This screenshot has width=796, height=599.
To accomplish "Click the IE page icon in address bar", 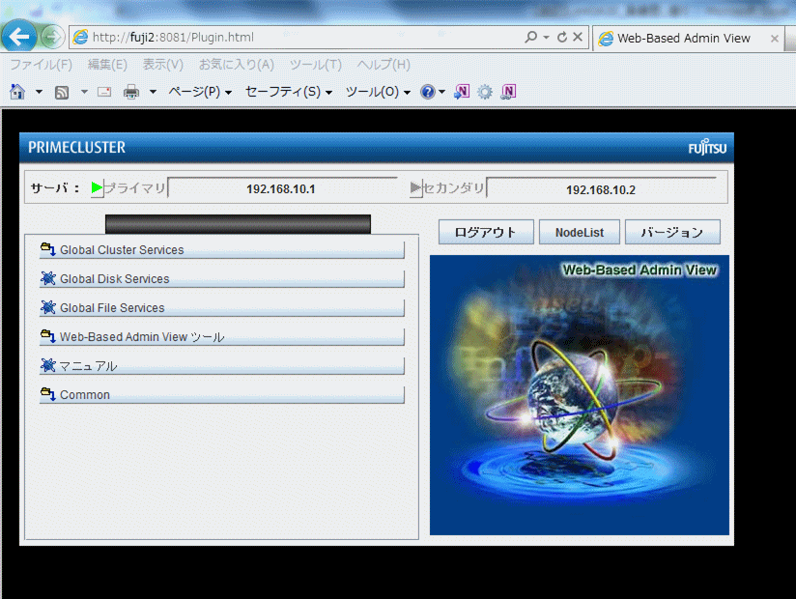I will [x=80, y=37].
